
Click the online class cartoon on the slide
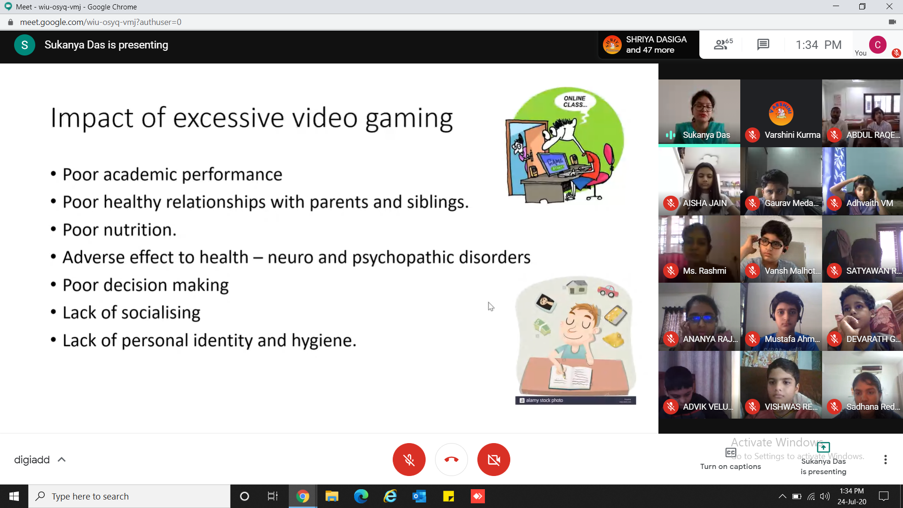click(564, 145)
